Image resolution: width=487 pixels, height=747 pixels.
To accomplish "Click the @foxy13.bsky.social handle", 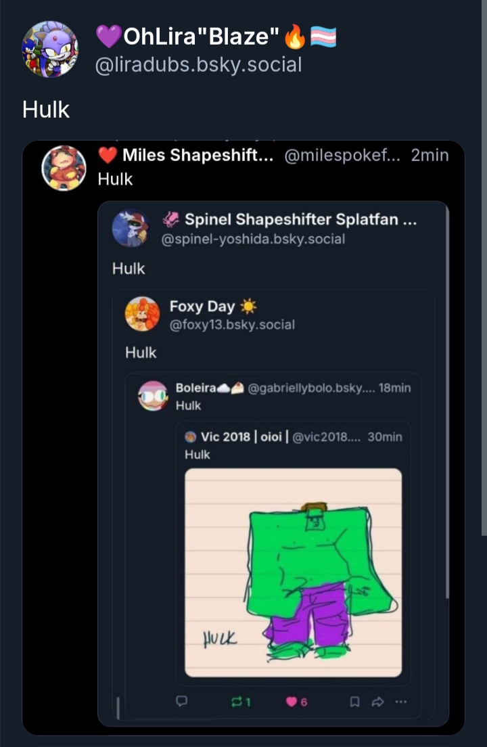I will click(x=232, y=325).
